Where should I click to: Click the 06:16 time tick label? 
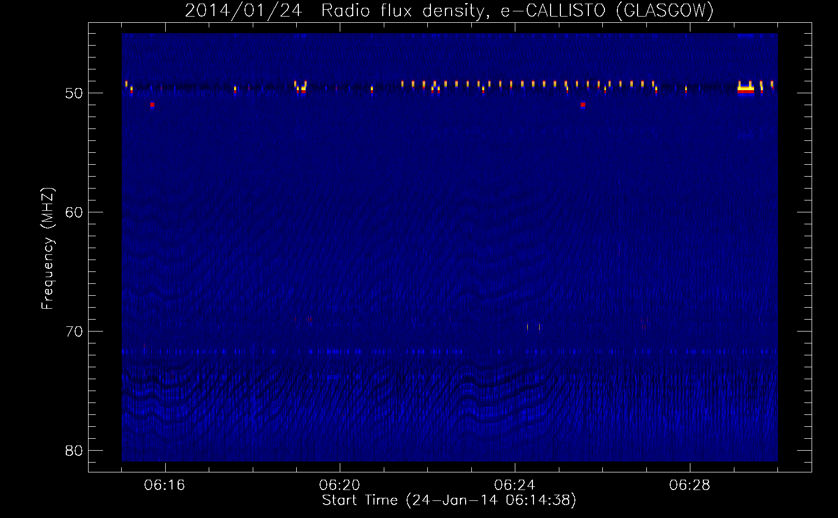click(x=165, y=485)
